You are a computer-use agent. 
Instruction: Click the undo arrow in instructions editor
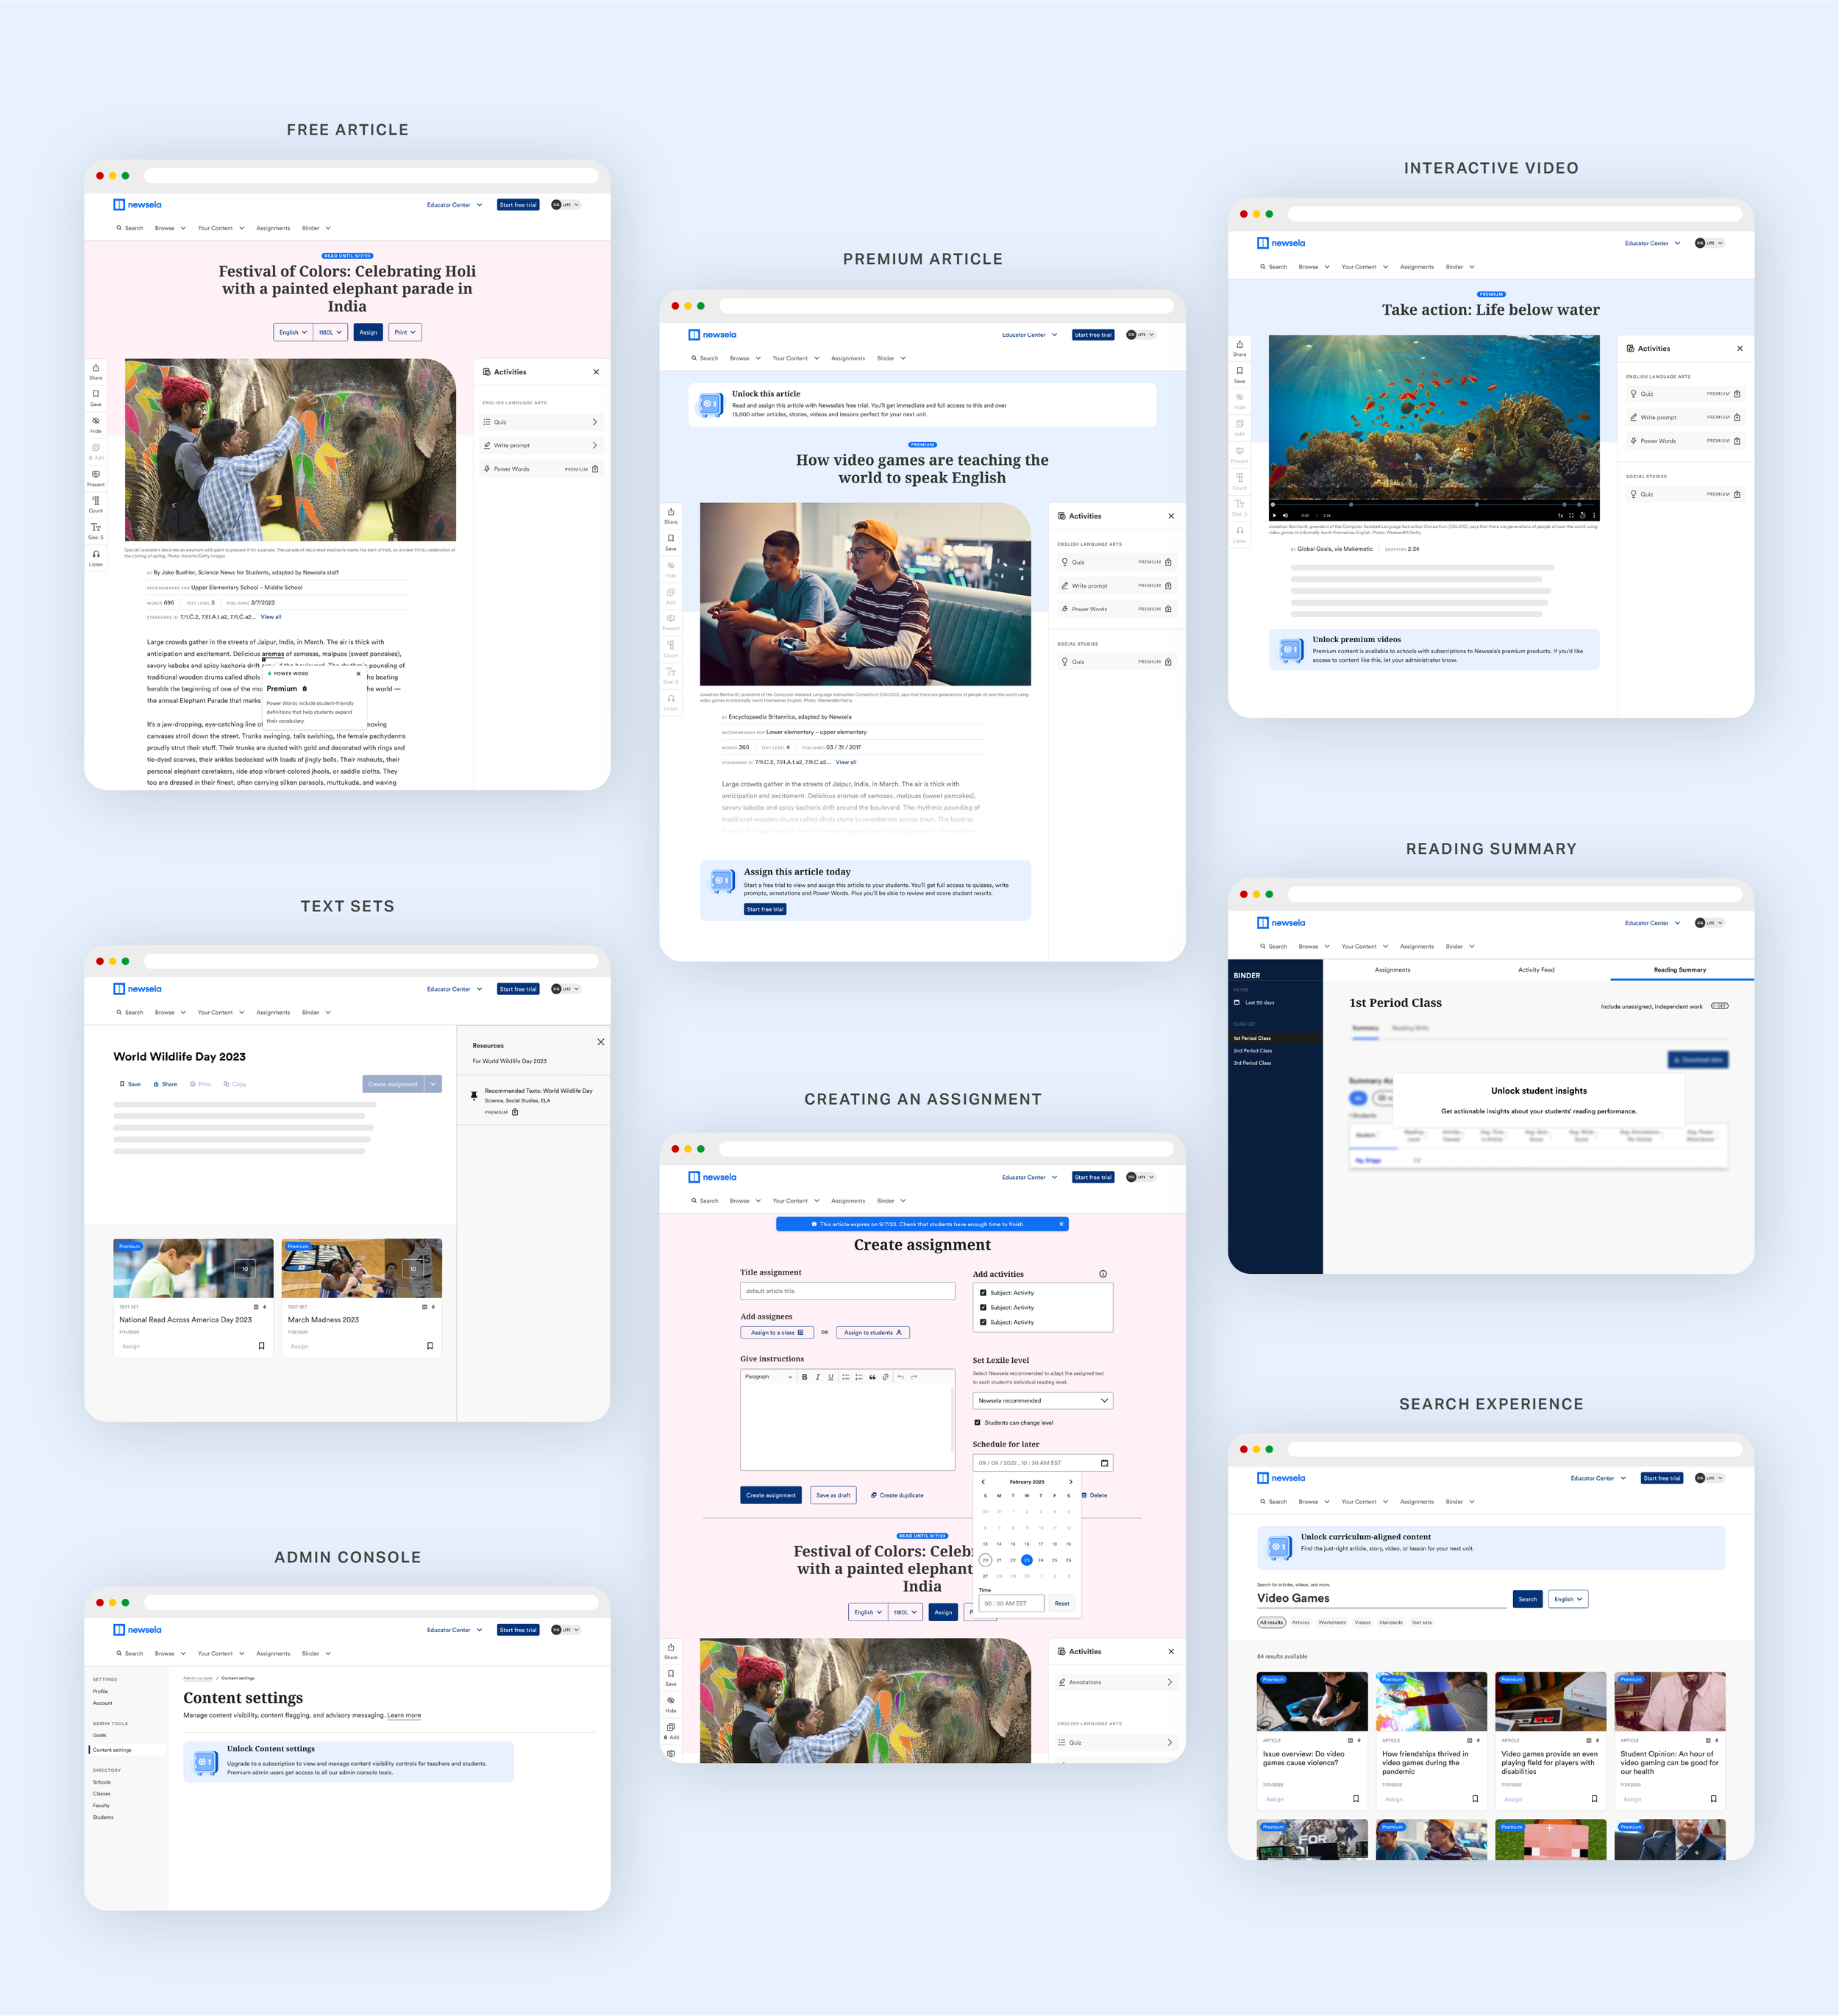point(901,1377)
